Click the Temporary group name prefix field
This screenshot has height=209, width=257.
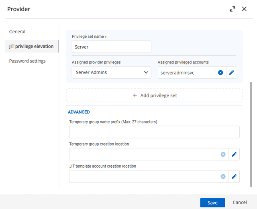click(154, 132)
